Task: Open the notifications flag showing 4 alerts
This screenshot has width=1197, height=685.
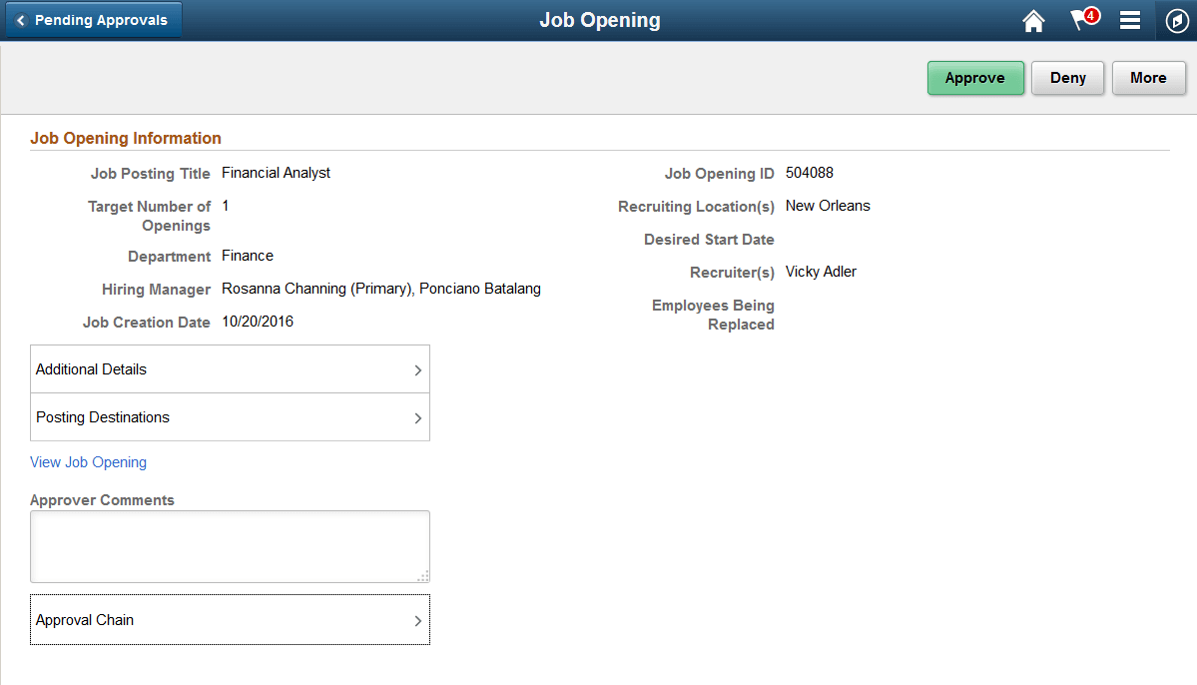Action: pyautogui.click(x=1081, y=20)
